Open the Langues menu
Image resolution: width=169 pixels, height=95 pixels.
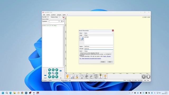(59, 15)
